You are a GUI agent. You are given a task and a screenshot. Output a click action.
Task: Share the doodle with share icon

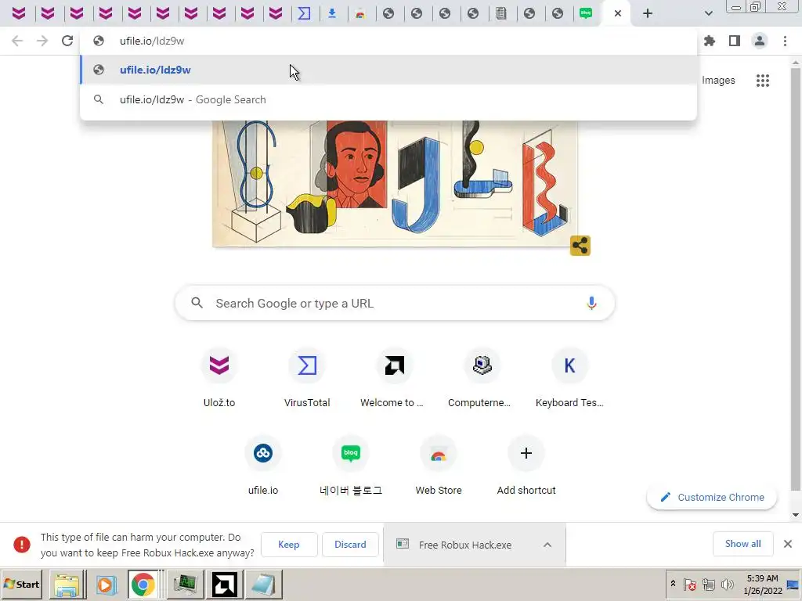tap(580, 246)
